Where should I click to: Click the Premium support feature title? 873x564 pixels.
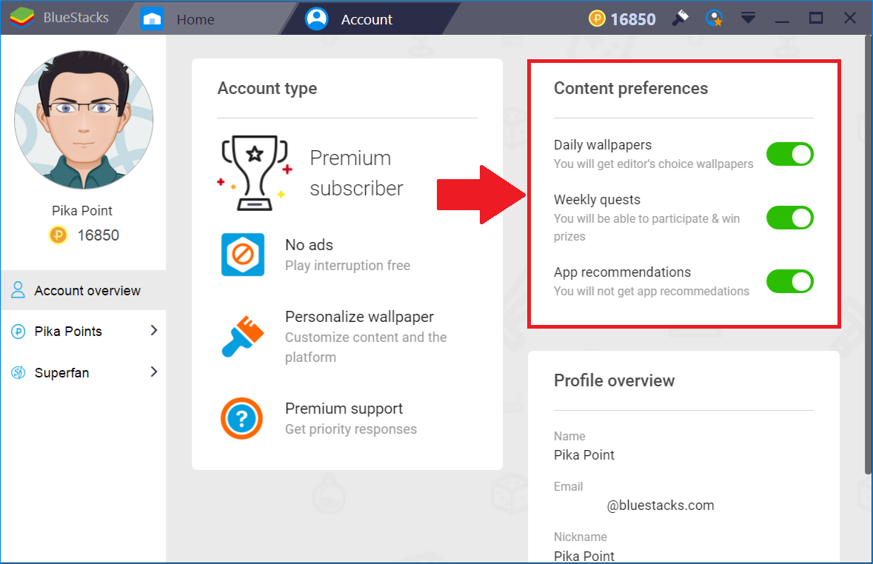click(344, 409)
